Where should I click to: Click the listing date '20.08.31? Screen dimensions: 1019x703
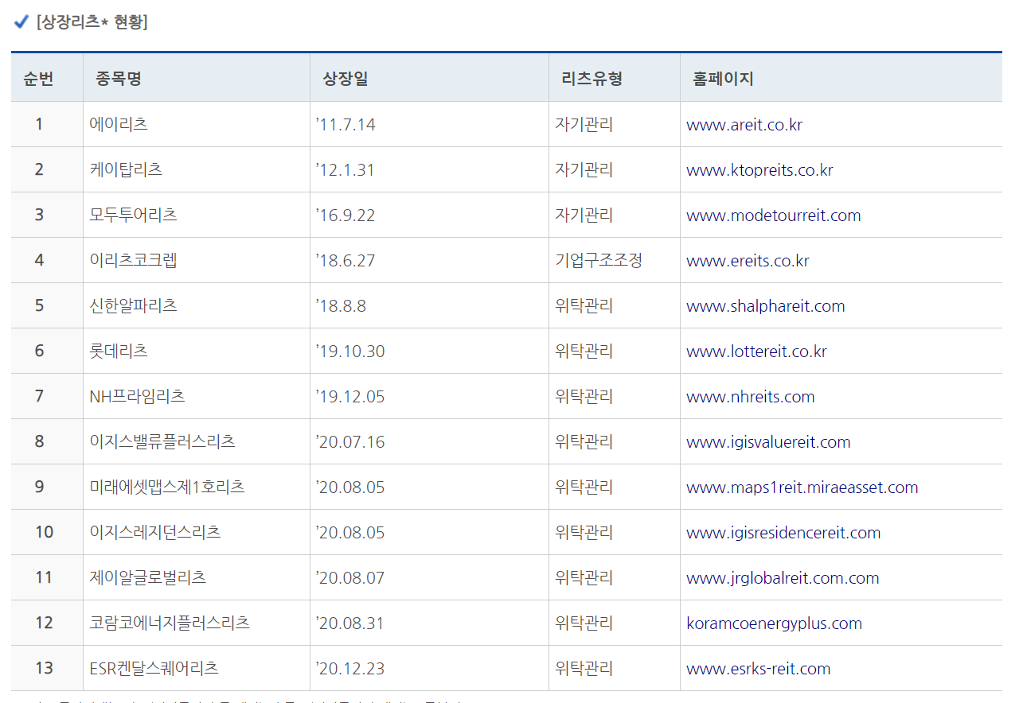click(x=350, y=623)
